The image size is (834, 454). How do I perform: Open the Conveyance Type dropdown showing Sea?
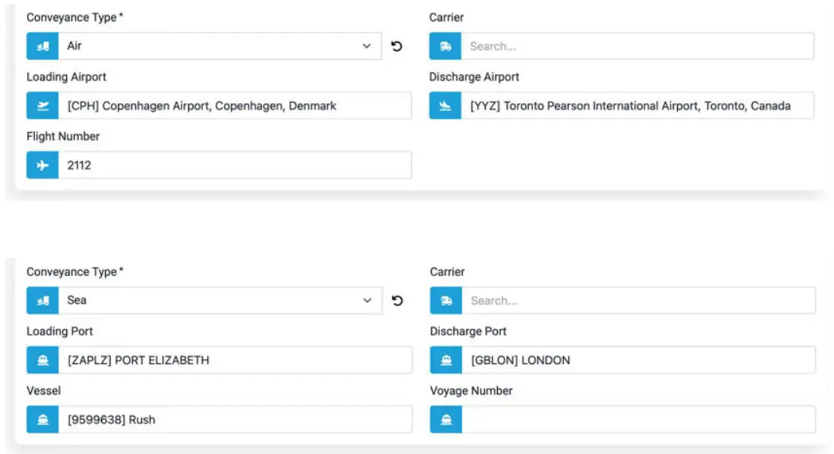219,301
